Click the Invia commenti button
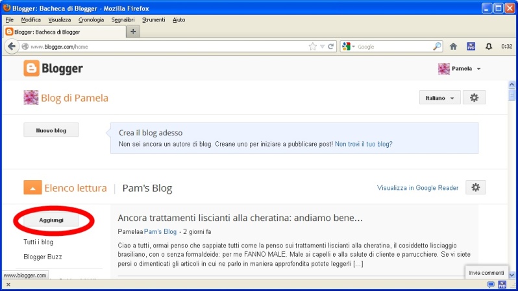This screenshot has height=291, width=518. click(486, 273)
